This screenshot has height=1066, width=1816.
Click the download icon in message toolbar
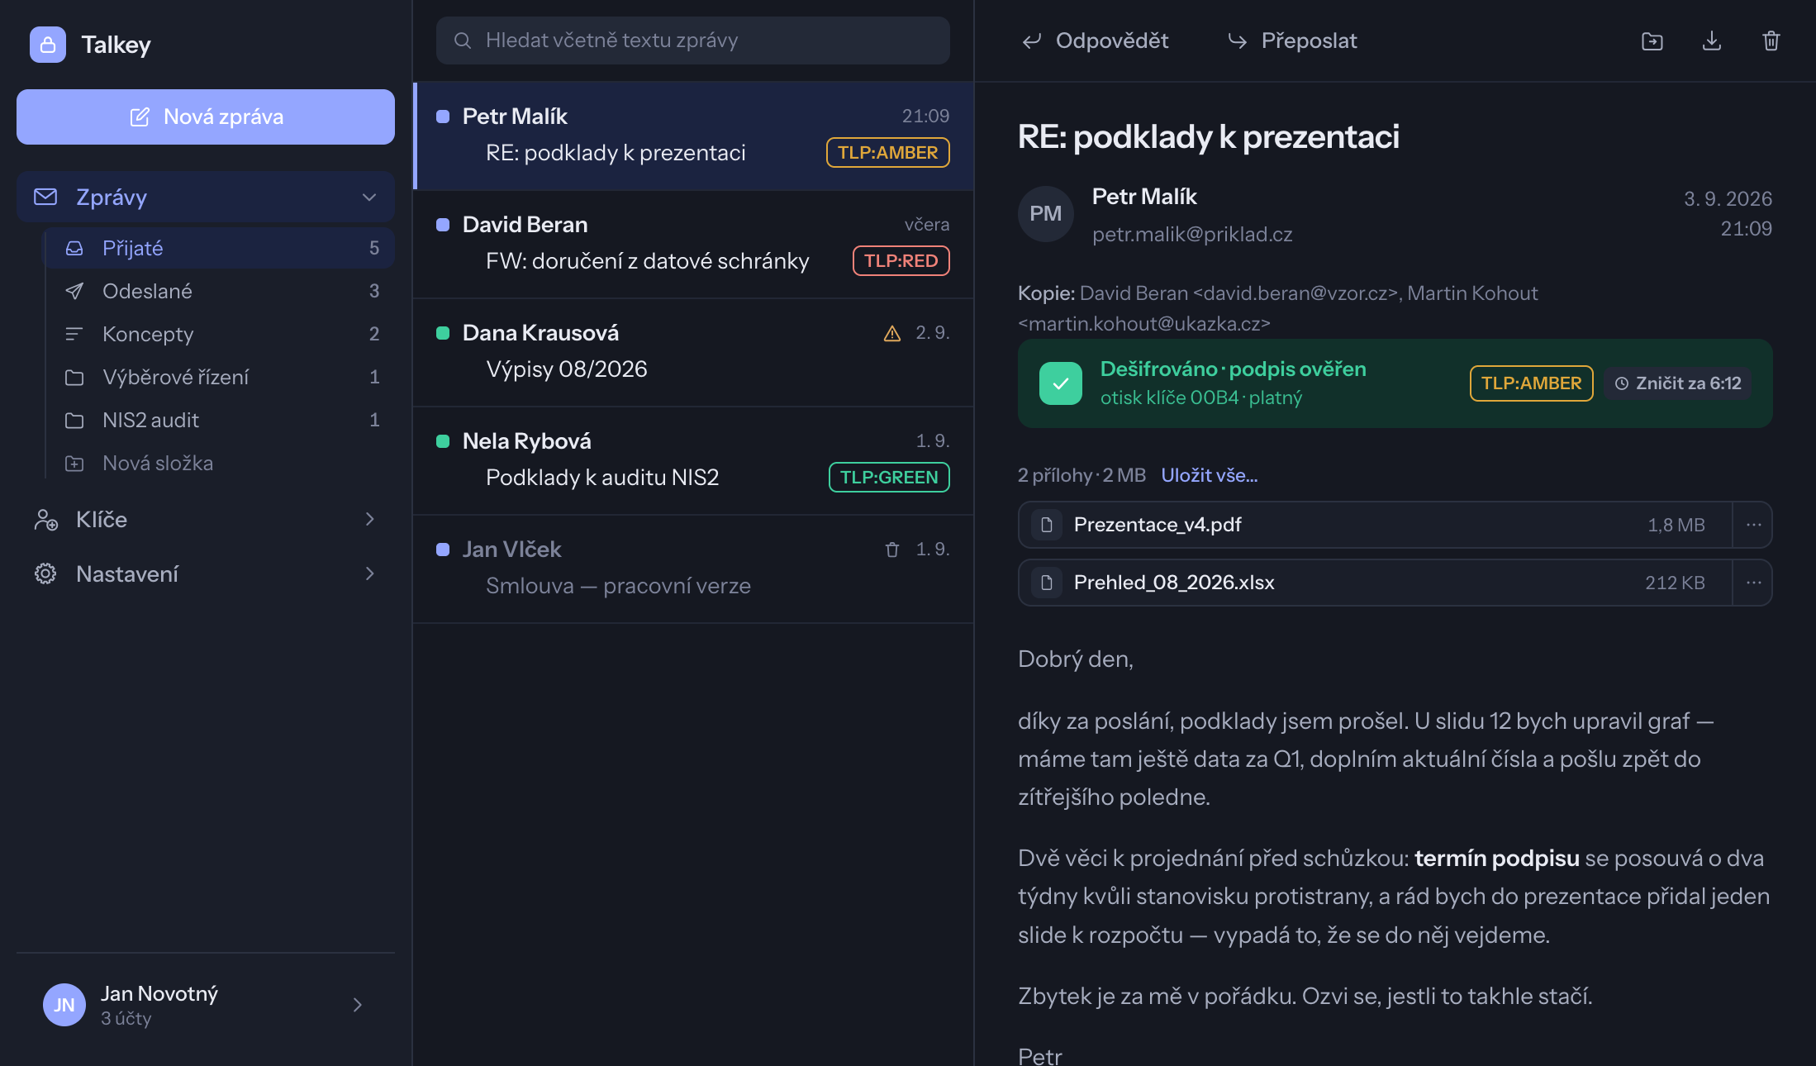1712,40
